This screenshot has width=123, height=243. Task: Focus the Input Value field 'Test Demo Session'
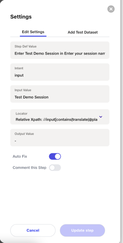pos(60,94)
